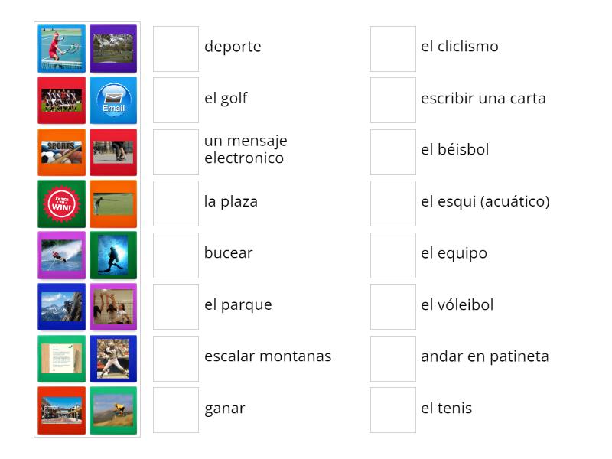The height and width of the screenshot is (459, 612).
Task: Select the answer box for 'el cliclismo'
Action: click(x=392, y=47)
